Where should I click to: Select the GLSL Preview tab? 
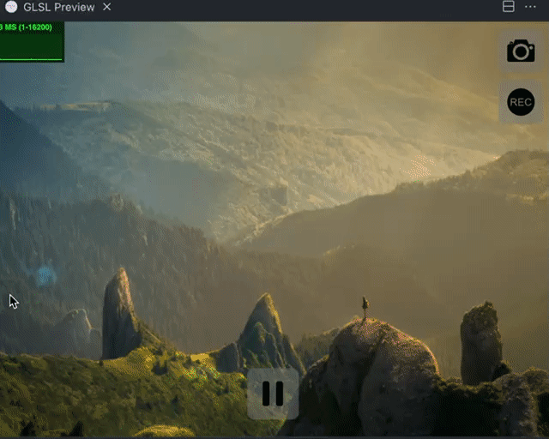59,7
